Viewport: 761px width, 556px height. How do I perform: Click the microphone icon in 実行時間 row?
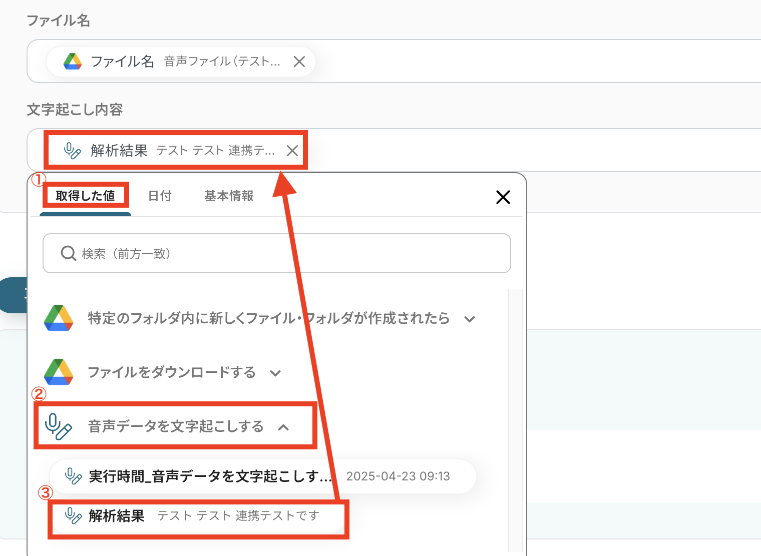coord(74,476)
